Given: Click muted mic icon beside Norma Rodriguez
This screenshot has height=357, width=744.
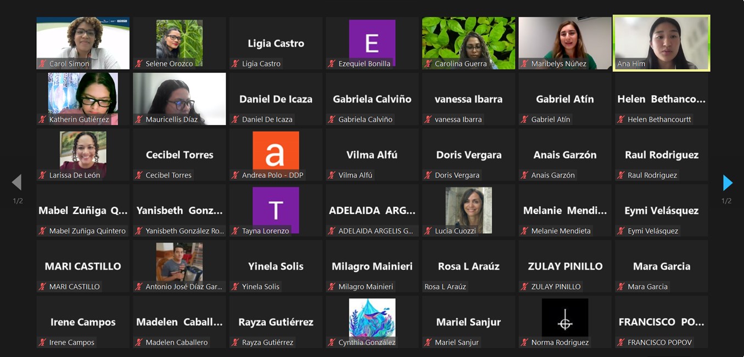Looking at the screenshot, I should (x=525, y=342).
